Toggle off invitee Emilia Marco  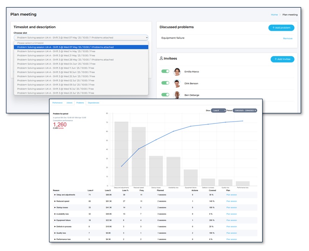tap(165, 71)
